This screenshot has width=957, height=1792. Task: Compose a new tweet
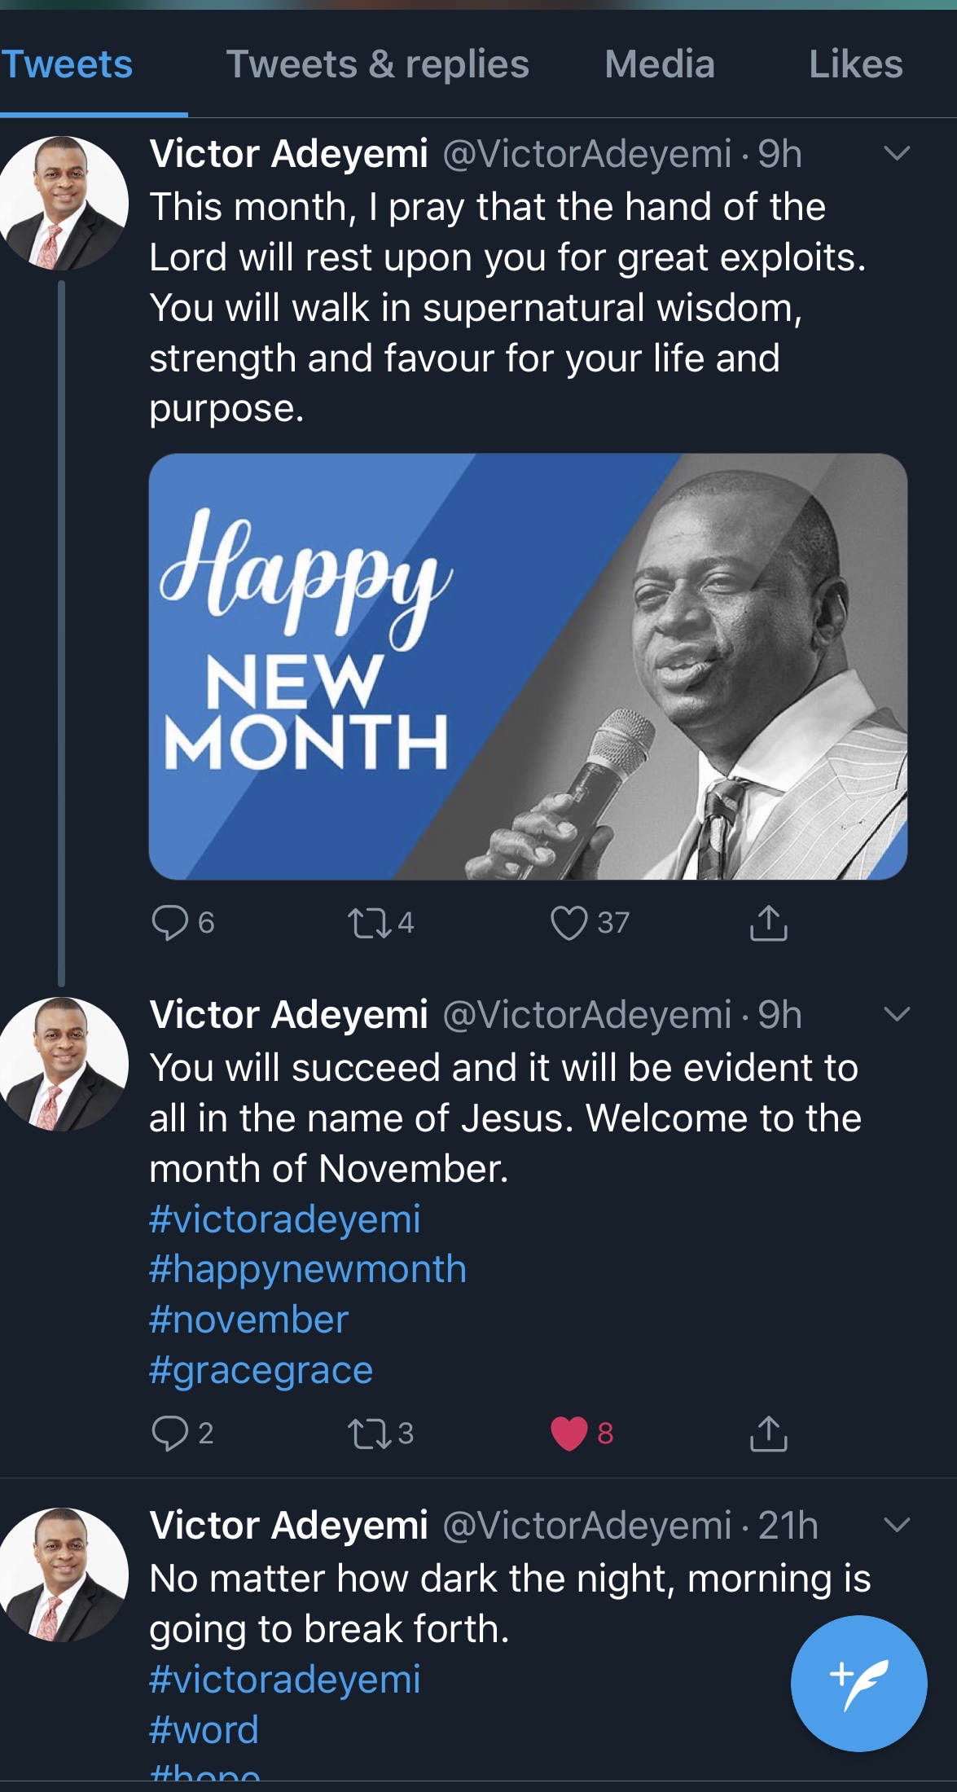click(858, 1683)
